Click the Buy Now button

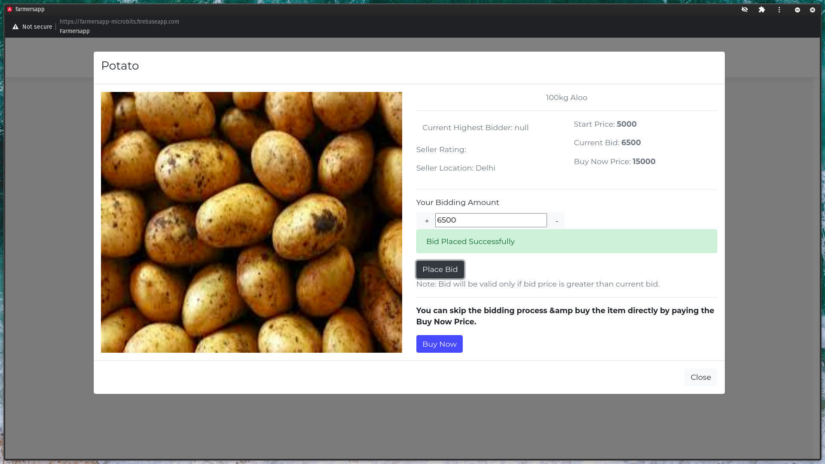click(440, 344)
